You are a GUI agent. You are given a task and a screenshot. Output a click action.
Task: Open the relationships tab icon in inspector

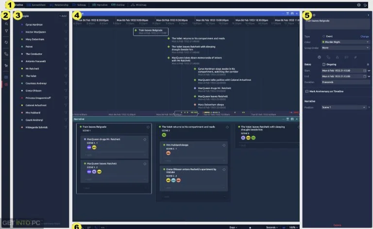tap(328, 57)
